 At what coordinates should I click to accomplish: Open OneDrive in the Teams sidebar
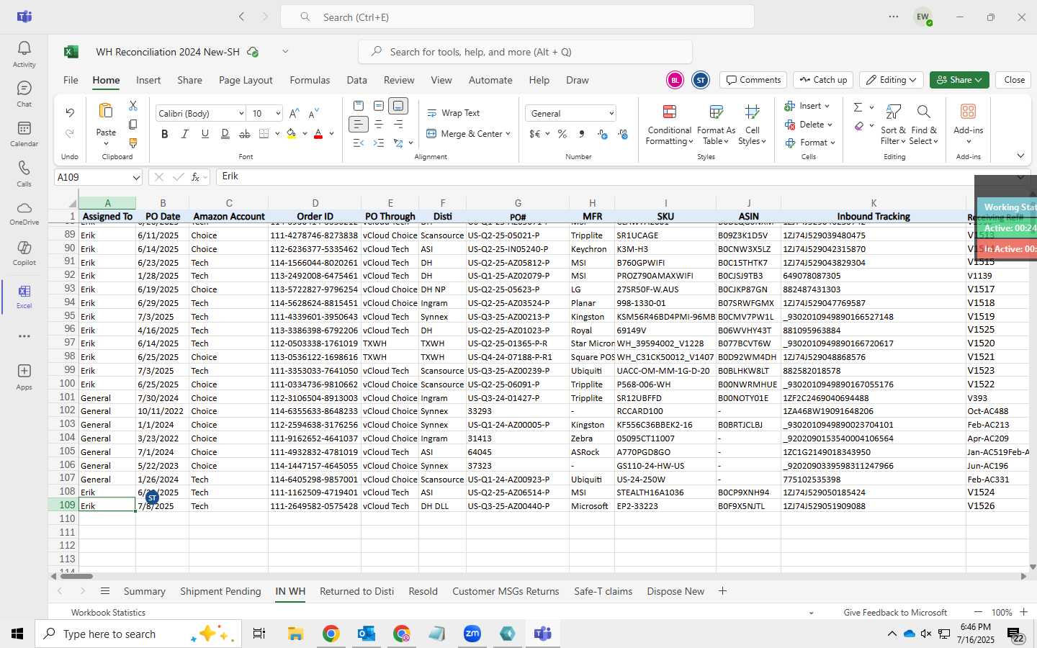point(24,213)
